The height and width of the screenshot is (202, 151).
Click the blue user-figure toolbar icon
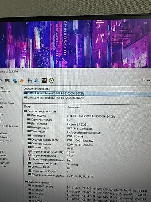click(x=36, y=80)
